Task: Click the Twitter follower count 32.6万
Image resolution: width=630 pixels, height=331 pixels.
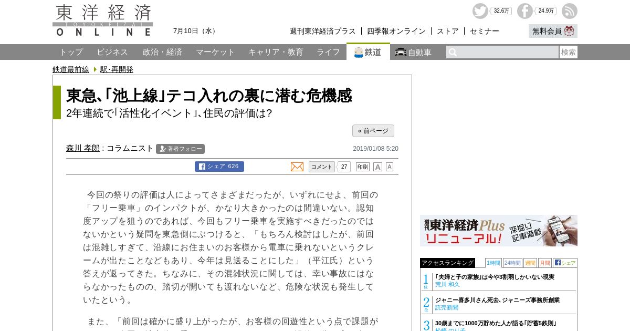Action: pyautogui.click(x=501, y=11)
